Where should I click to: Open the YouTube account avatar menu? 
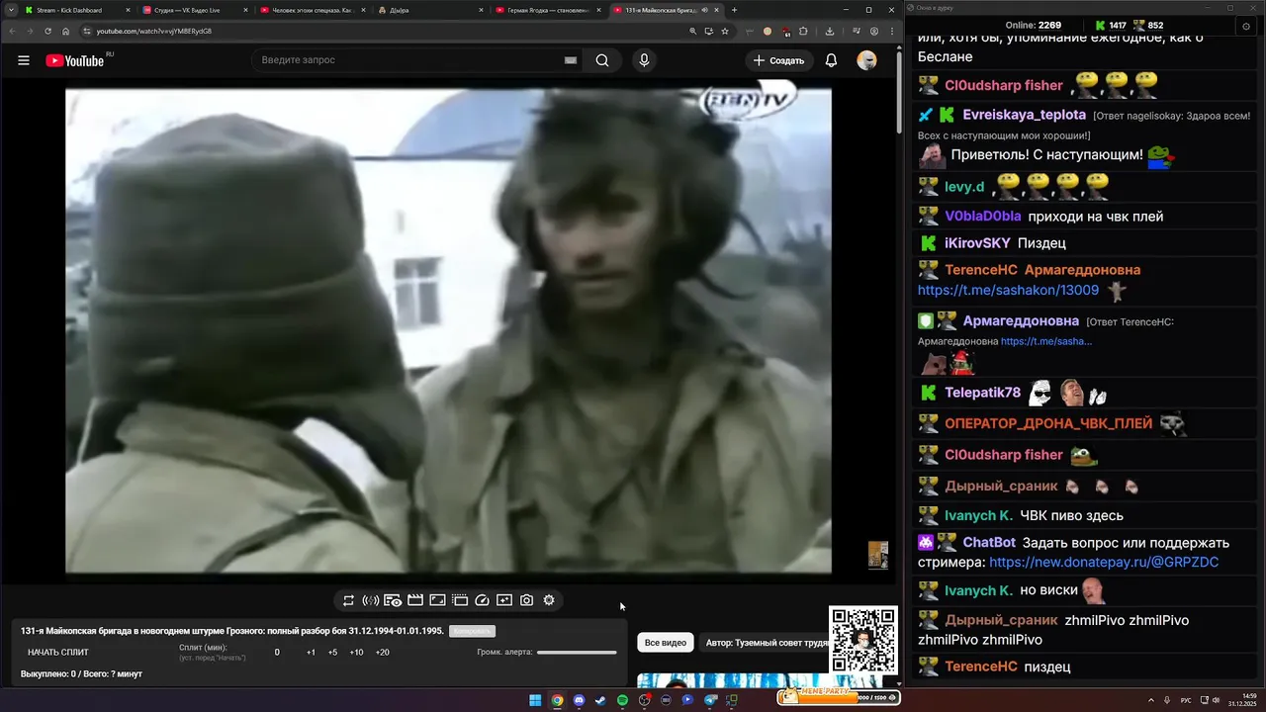click(866, 60)
